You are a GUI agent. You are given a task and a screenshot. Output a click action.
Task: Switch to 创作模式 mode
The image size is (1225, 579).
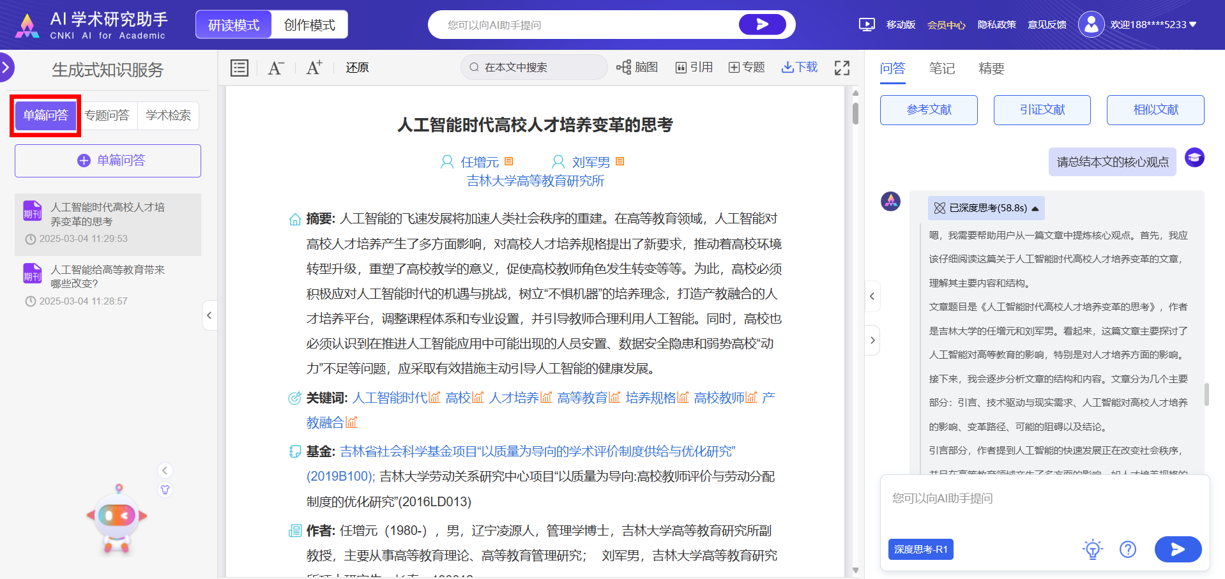click(309, 25)
